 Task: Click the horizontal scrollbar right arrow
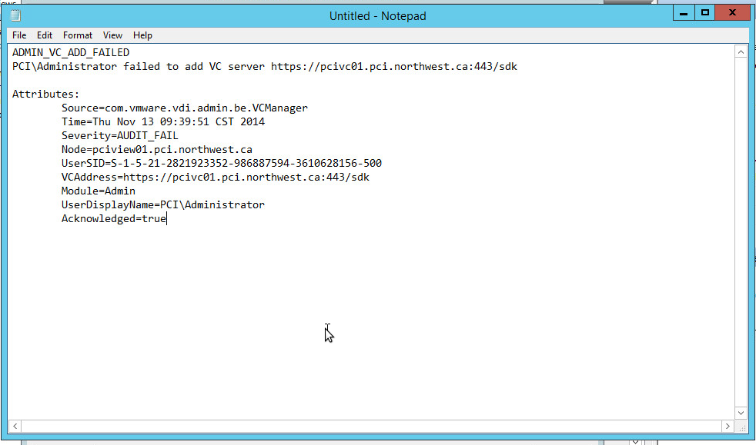coord(728,427)
